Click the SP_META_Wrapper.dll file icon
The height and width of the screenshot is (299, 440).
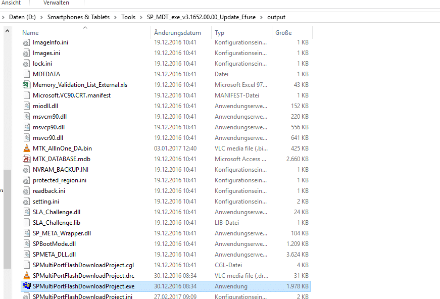pyautogui.click(x=26, y=233)
